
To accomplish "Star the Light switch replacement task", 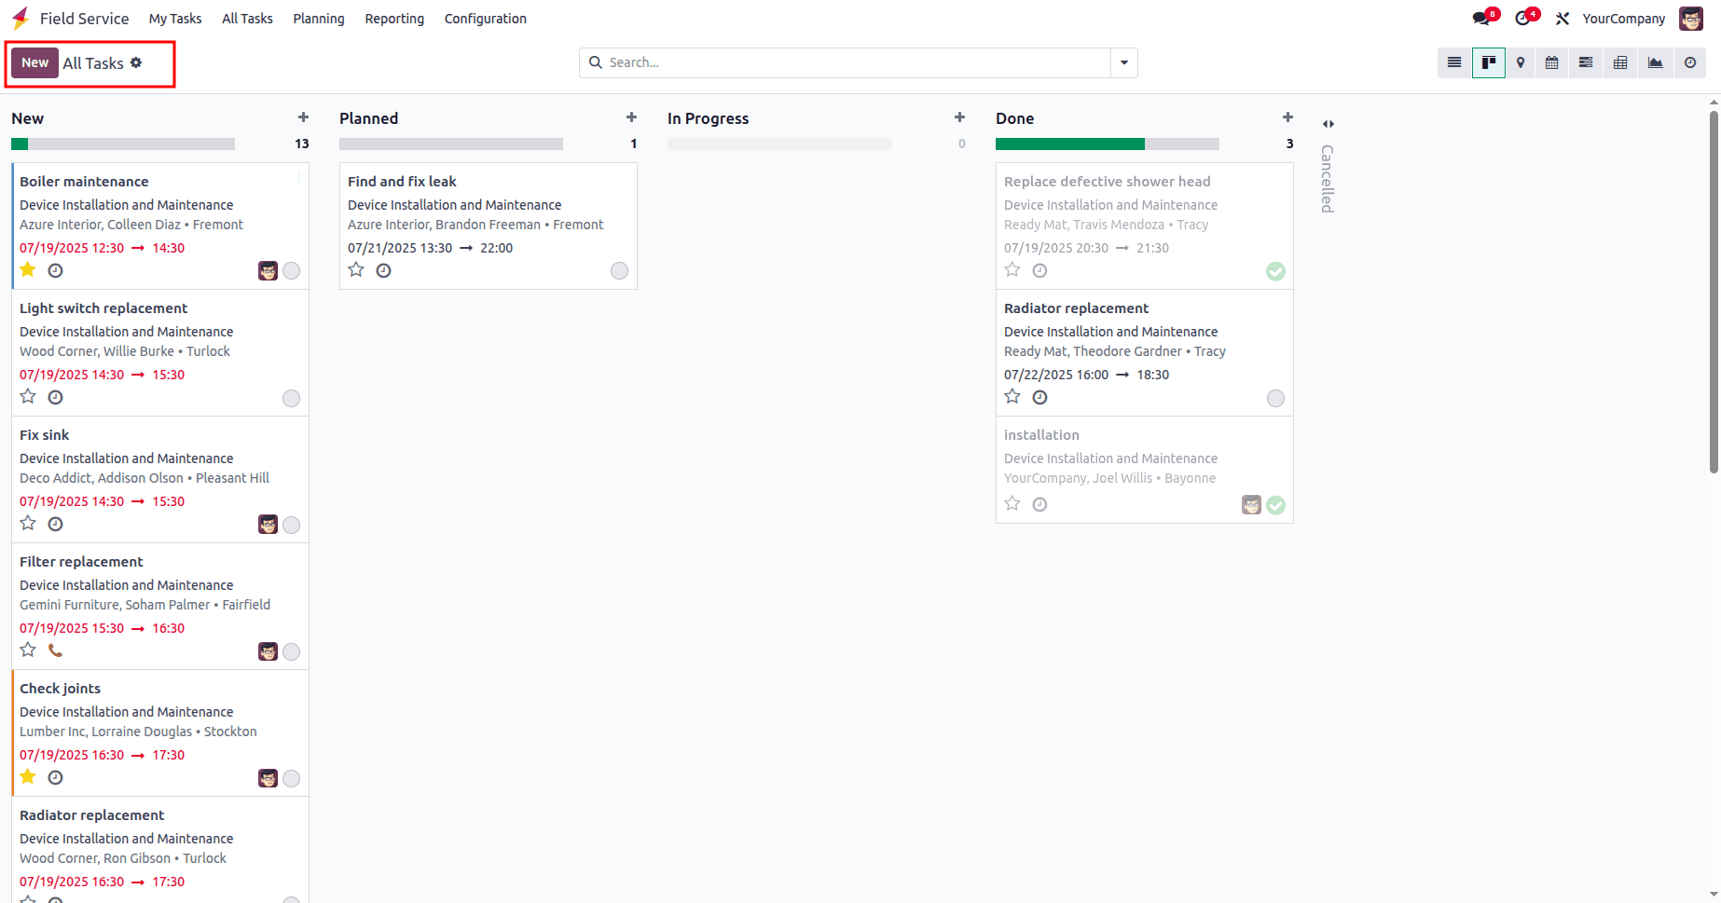I will [x=28, y=397].
